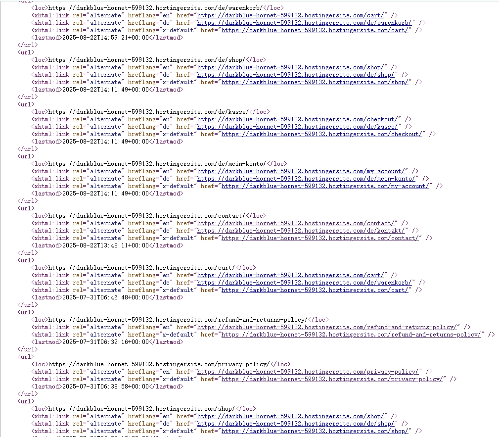The image size is (499, 437).
Task: Select the loc URL ending in /privacy-policy/
Action: pos(159,364)
